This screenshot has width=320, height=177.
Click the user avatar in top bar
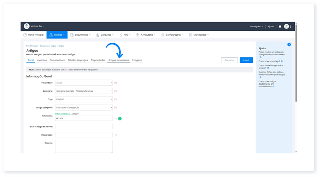(286, 26)
